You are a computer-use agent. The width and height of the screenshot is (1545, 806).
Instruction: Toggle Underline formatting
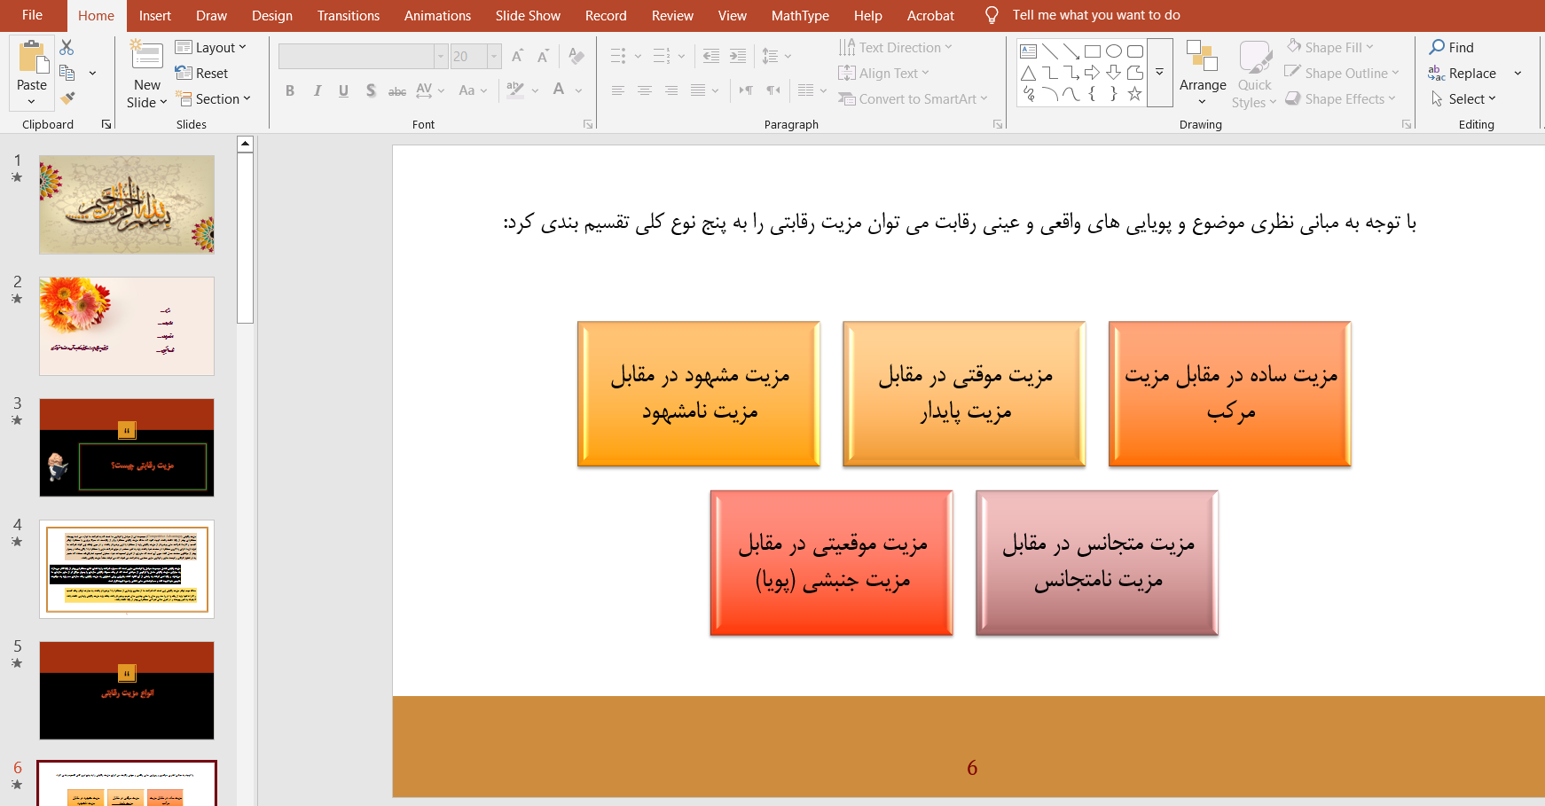pos(343,90)
